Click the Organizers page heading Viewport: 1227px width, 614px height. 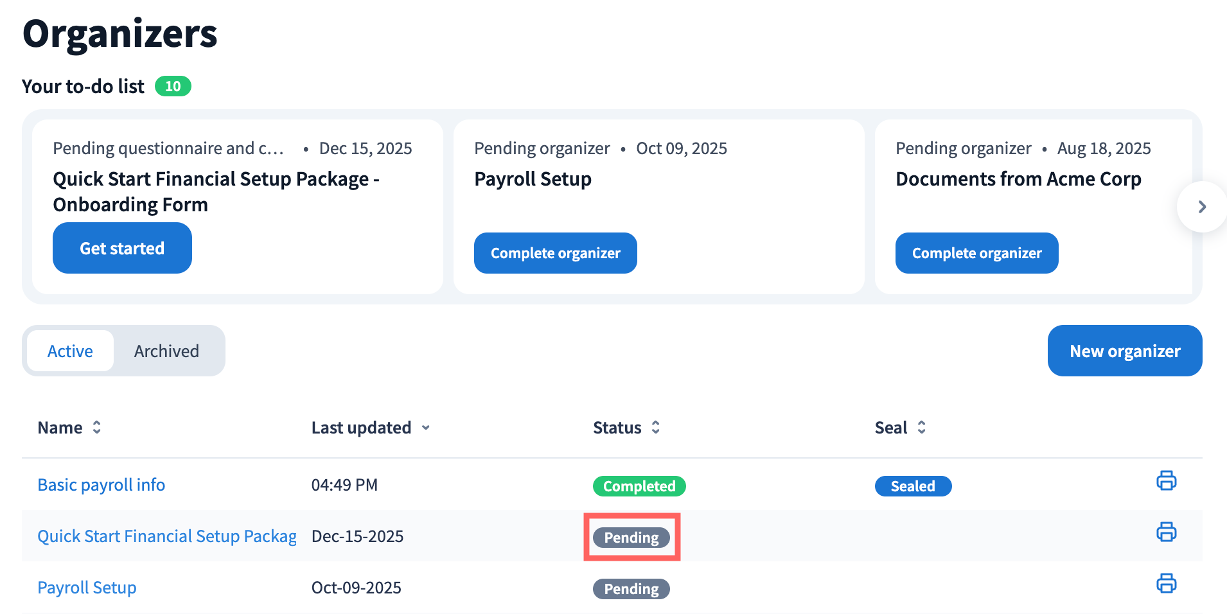pyautogui.click(x=120, y=33)
